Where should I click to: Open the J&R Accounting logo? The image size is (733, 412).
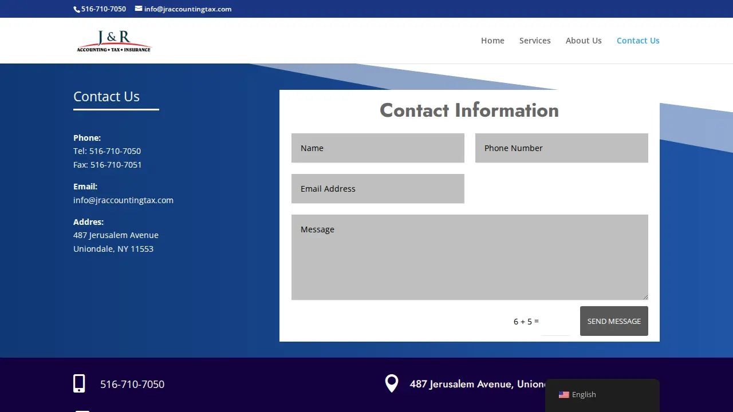[114, 41]
